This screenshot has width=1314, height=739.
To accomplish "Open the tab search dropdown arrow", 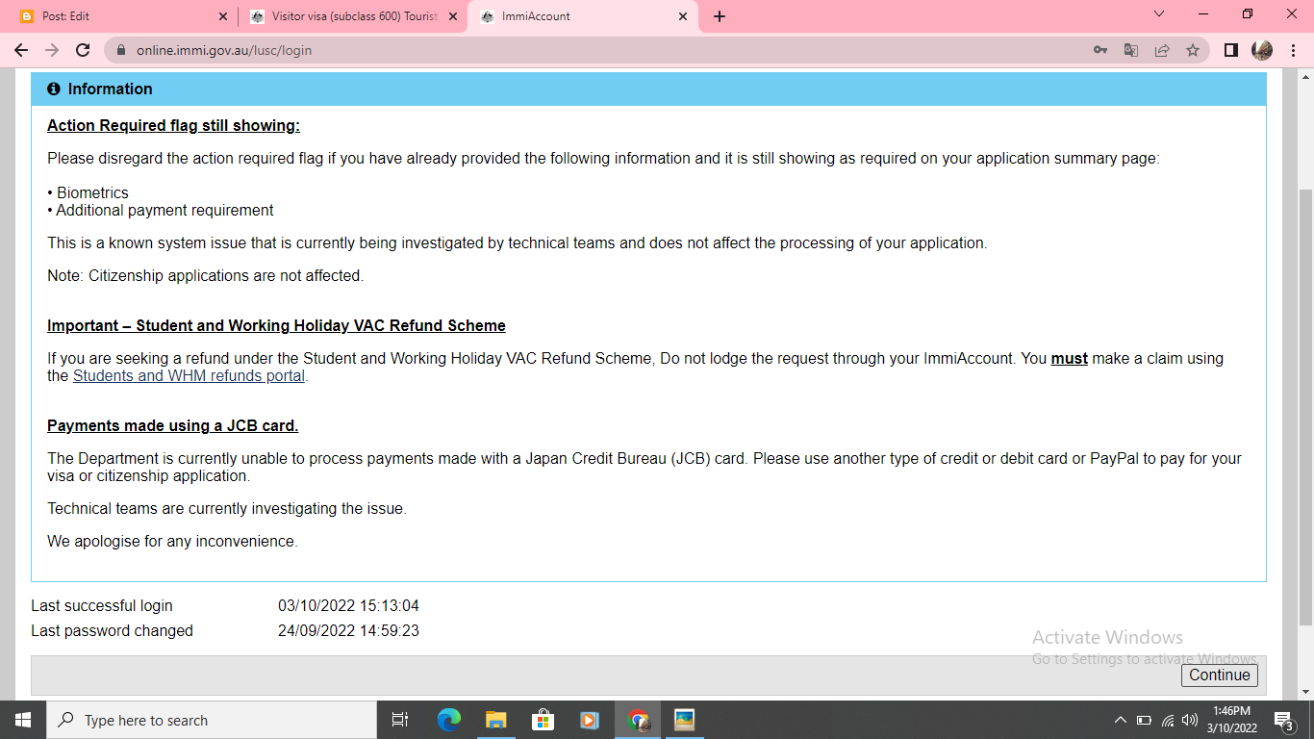I will click(x=1159, y=14).
